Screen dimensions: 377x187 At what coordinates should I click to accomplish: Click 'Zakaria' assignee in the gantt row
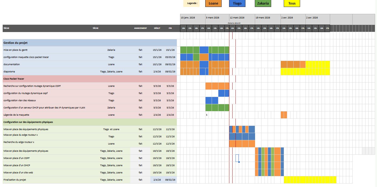[111, 50]
